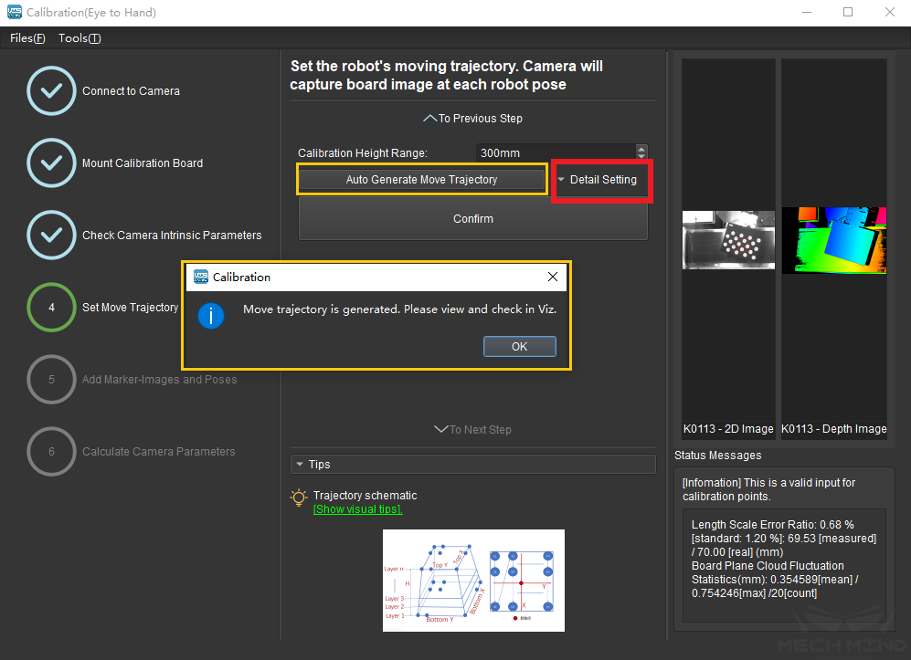This screenshot has width=911, height=660.
Task: Click Auto Generate Move Trajectory button
Action: click(x=422, y=179)
